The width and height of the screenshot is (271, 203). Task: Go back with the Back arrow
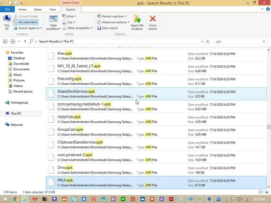pyautogui.click(x=5, y=41)
